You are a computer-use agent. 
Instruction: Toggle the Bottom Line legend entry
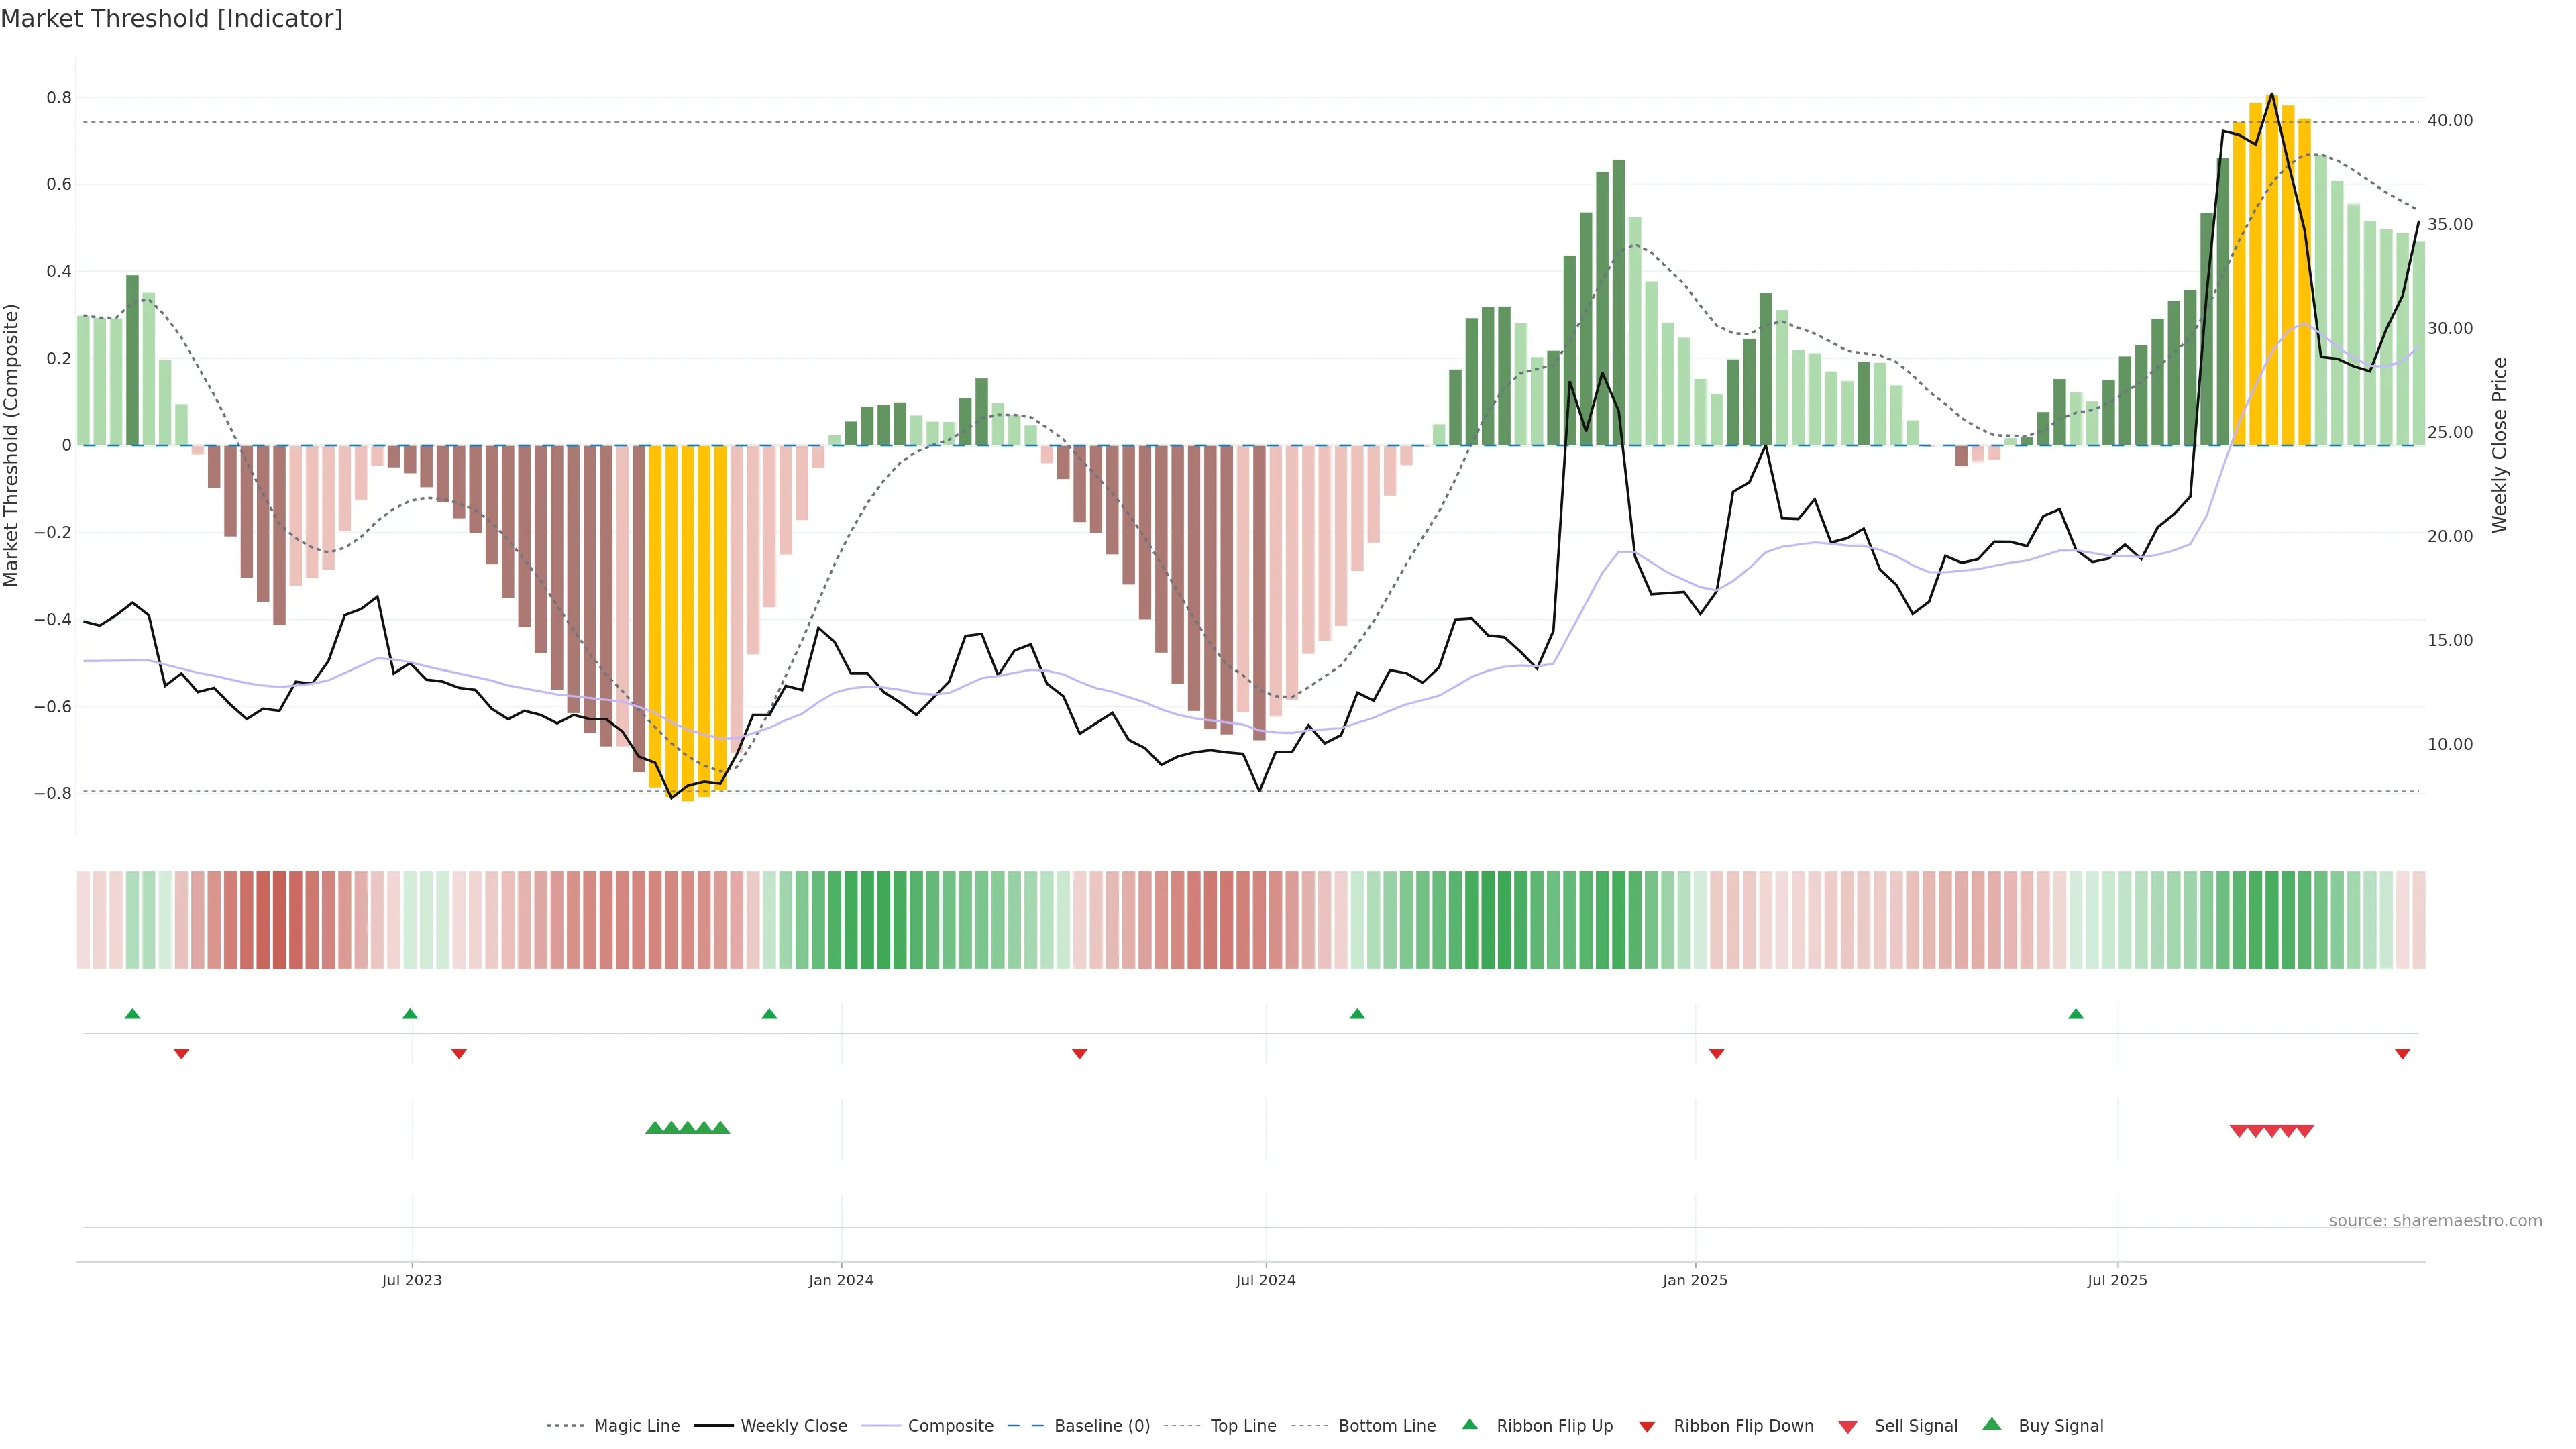pyautogui.click(x=1386, y=1425)
